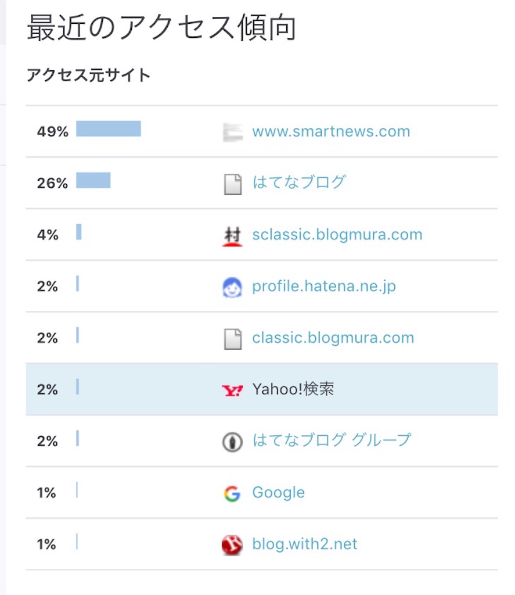515x595 pixels.
Task: Open the profile.hatena.ne.jp link
Action: (x=324, y=286)
